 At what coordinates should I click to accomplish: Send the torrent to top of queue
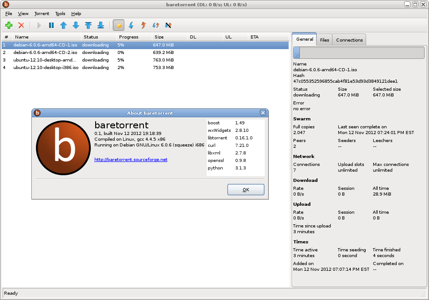coord(88,25)
